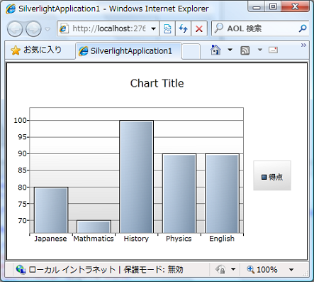Screen dimensions: 314x282
Task: Click the Chart Title text
Action: click(x=157, y=83)
